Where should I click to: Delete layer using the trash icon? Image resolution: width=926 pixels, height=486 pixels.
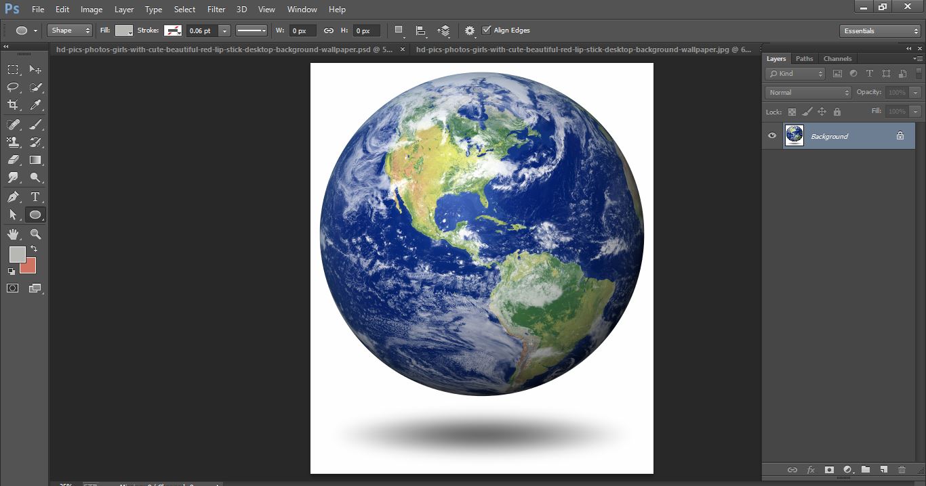click(902, 469)
